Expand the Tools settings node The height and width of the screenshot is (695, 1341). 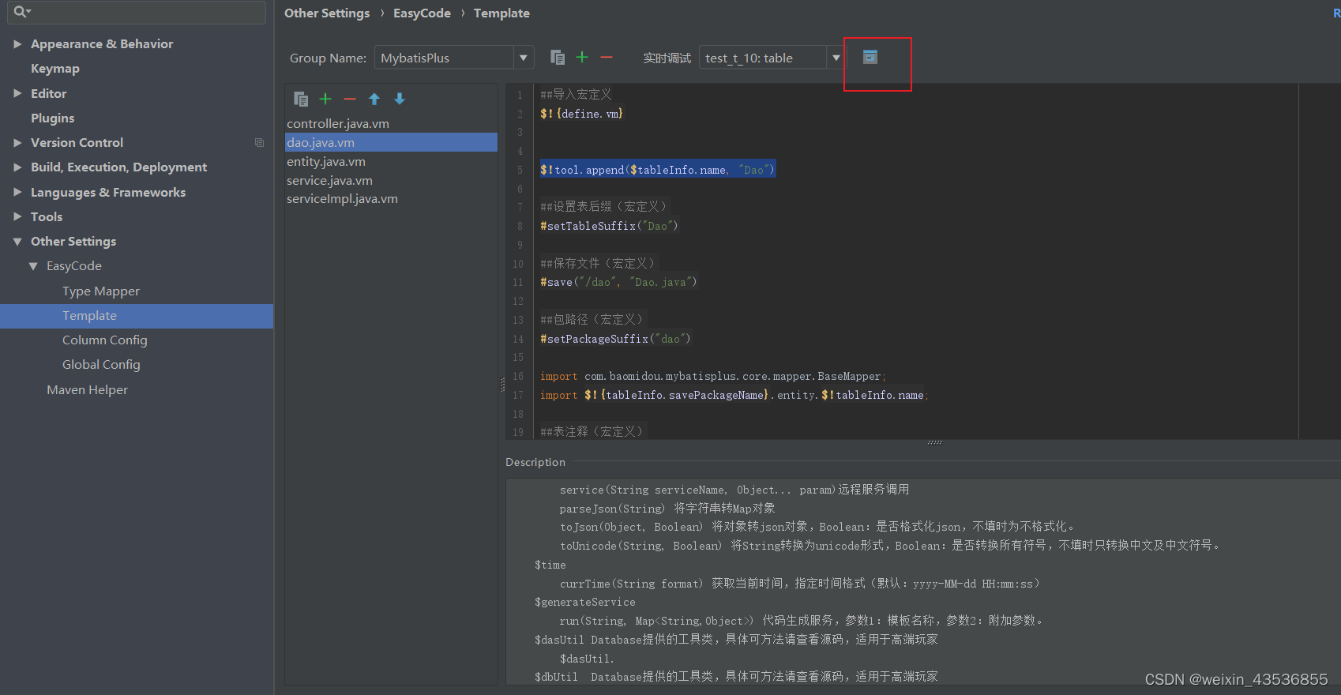click(x=17, y=216)
